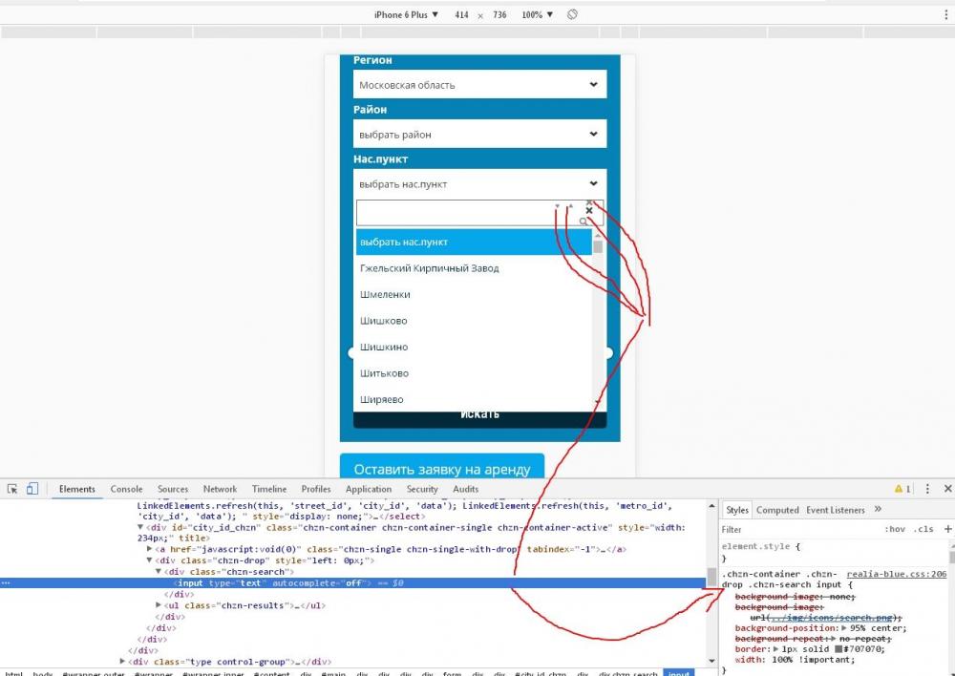Click the rotate screen orientation icon
This screenshot has height=676, width=955.
[572, 15]
